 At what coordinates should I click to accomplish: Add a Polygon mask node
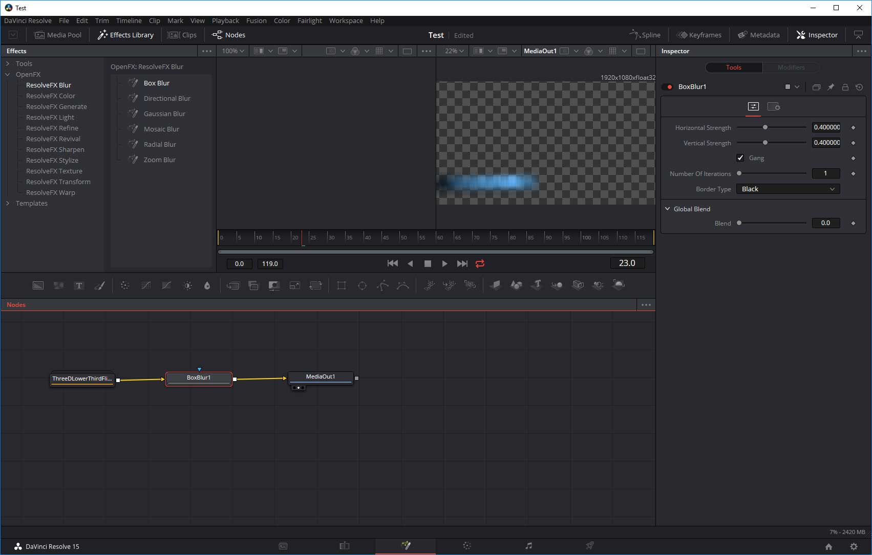pos(382,285)
